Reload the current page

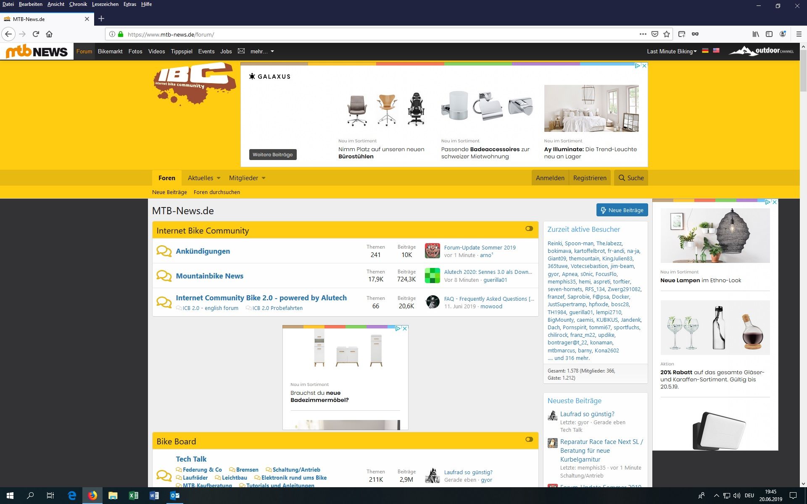pos(36,34)
